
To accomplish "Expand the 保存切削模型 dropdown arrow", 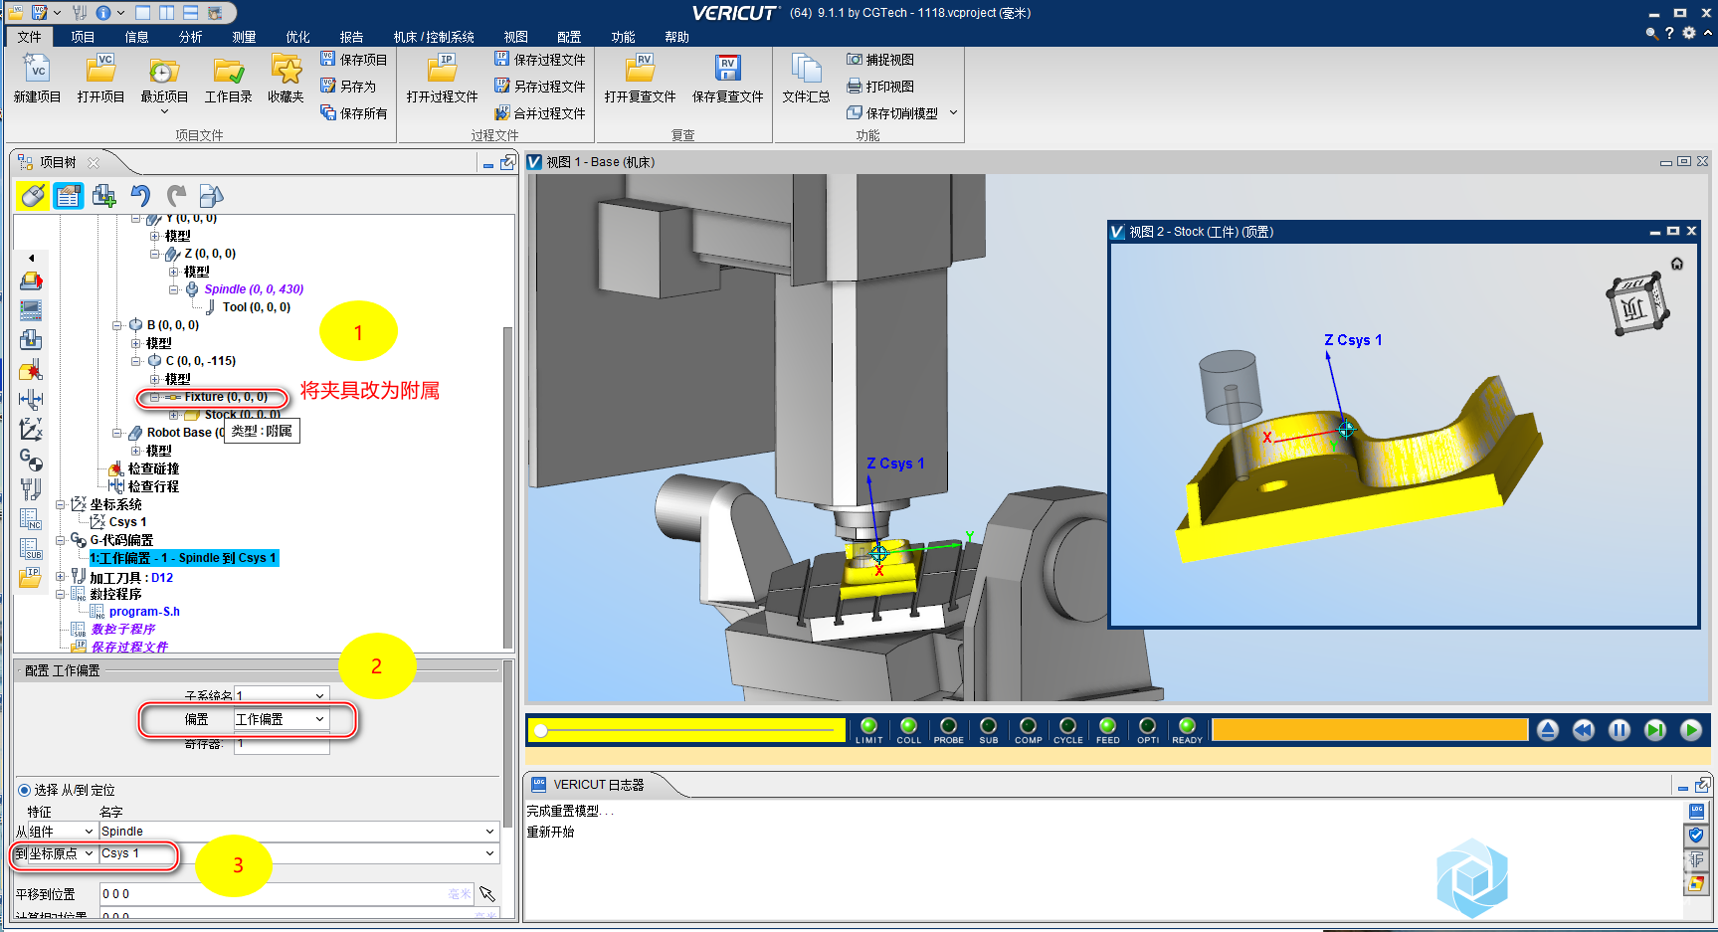I will (953, 113).
